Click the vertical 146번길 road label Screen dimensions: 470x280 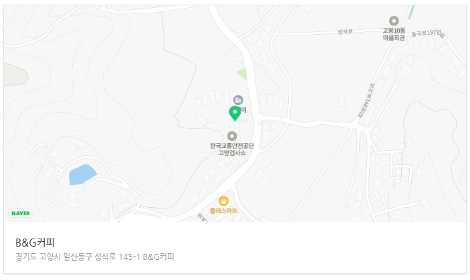(x=366, y=100)
